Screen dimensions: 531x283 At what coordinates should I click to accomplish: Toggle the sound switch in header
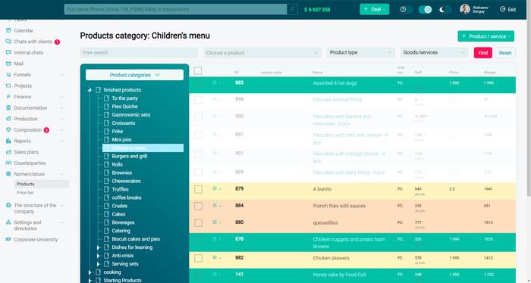tap(425, 9)
